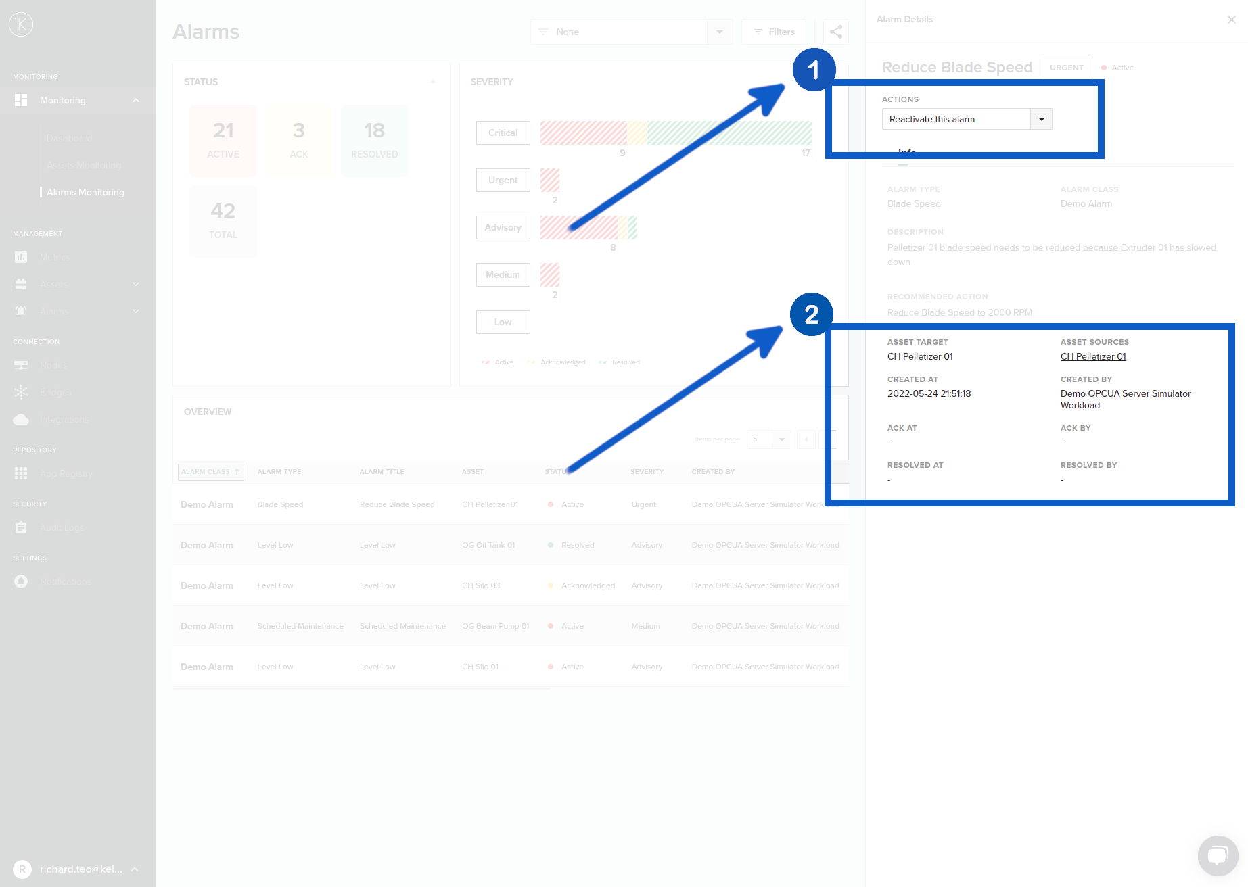1248x887 pixels.
Task: Toggle the Acknowledged legend item
Action: (556, 362)
